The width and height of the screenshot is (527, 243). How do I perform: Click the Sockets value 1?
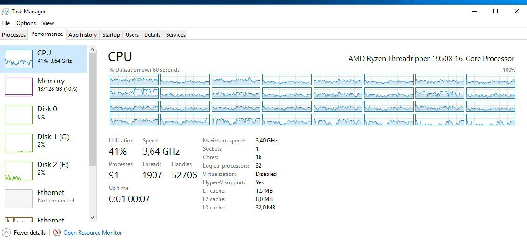click(257, 149)
